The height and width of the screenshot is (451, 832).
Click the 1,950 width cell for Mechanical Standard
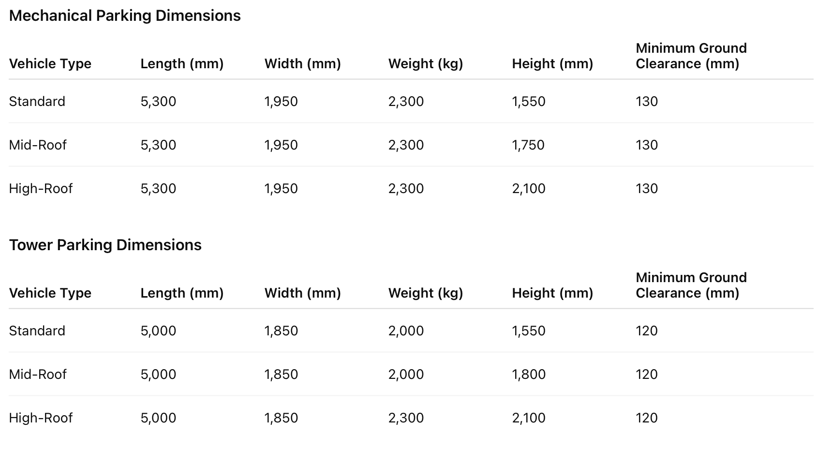click(281, 101)
